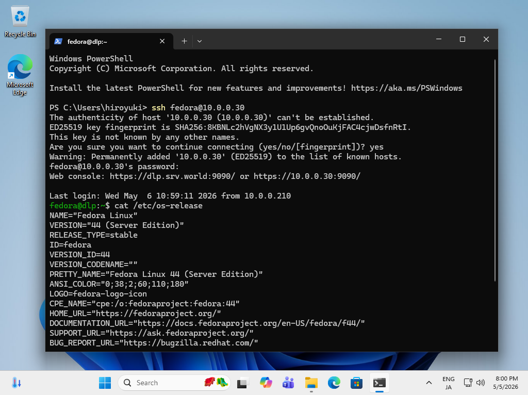Open Microsoft Edge from taskbar
The height and width of the screenshot is (395, 528).
334,383
